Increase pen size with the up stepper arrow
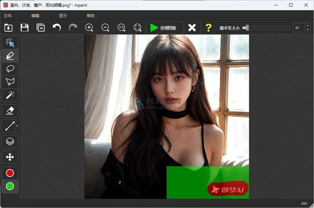This screenshot has height=208, width=314. [308, 26]
